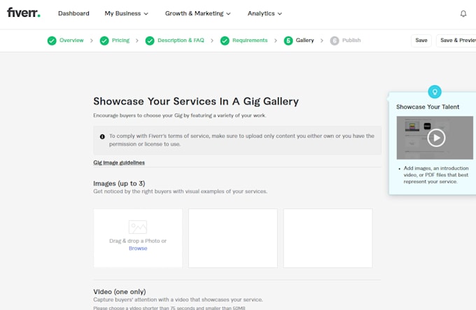Go to the Publish step
The image size is (476, 310).
tap(351, 41)
